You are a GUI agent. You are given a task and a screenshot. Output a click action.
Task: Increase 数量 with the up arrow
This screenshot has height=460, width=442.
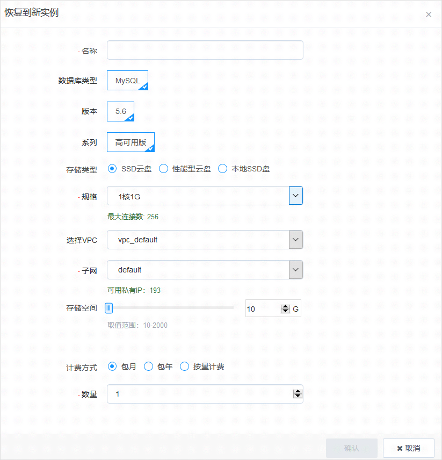tap(298, 391)
